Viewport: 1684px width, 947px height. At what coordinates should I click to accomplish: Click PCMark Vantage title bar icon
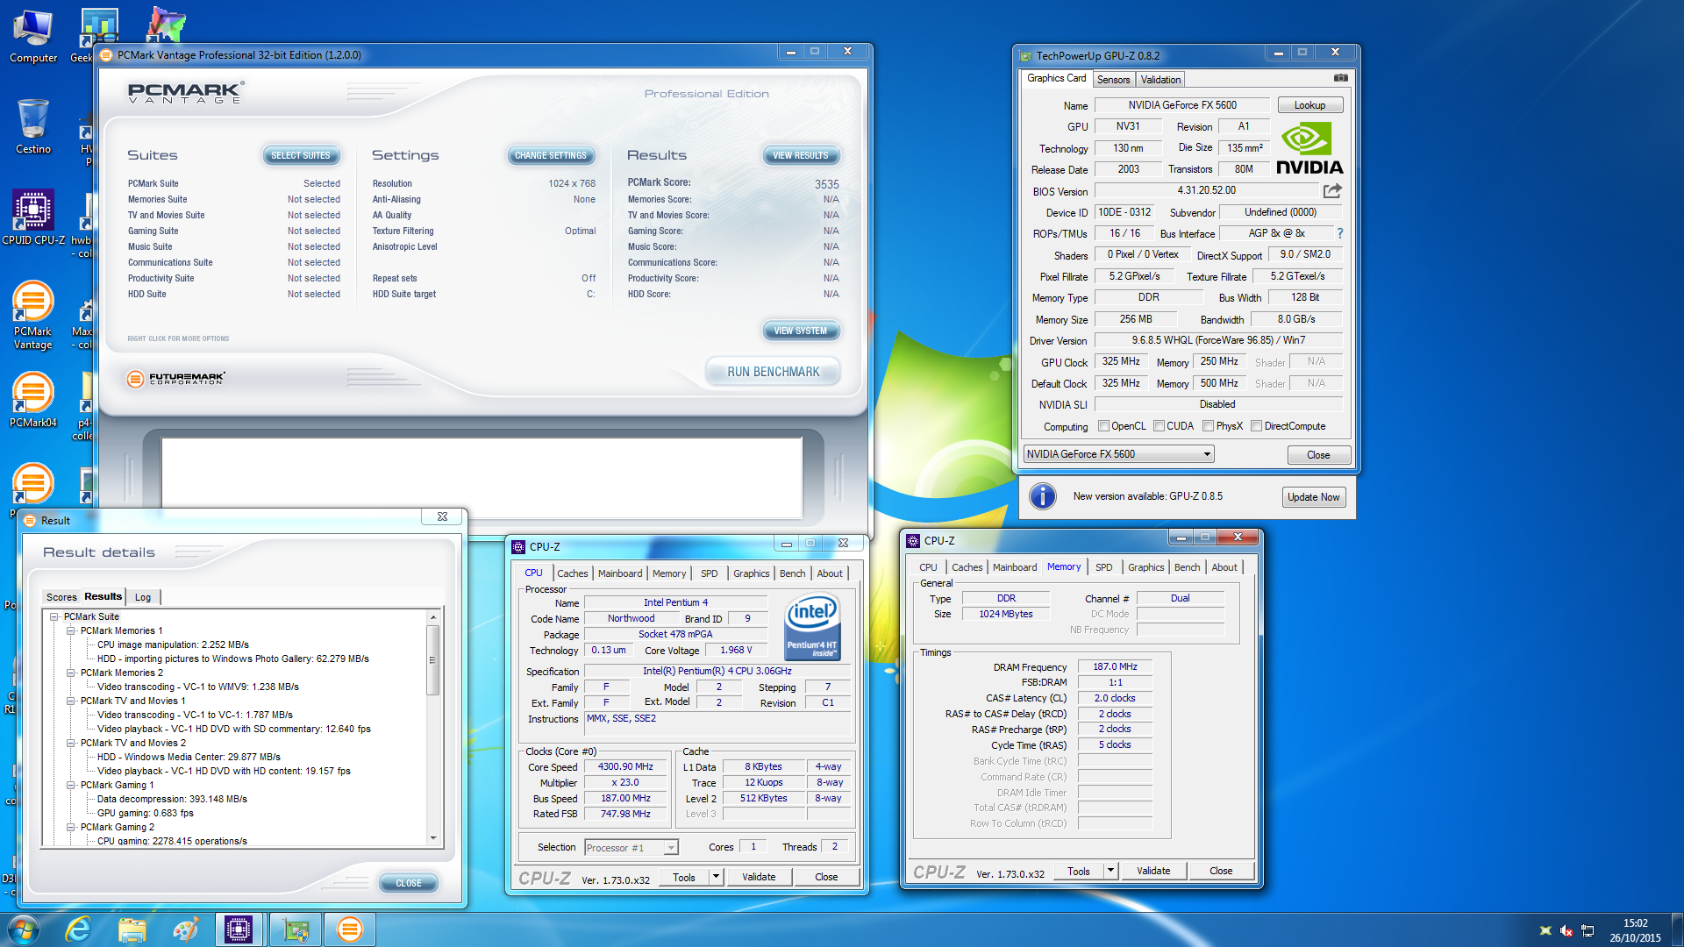pos(106,54)
